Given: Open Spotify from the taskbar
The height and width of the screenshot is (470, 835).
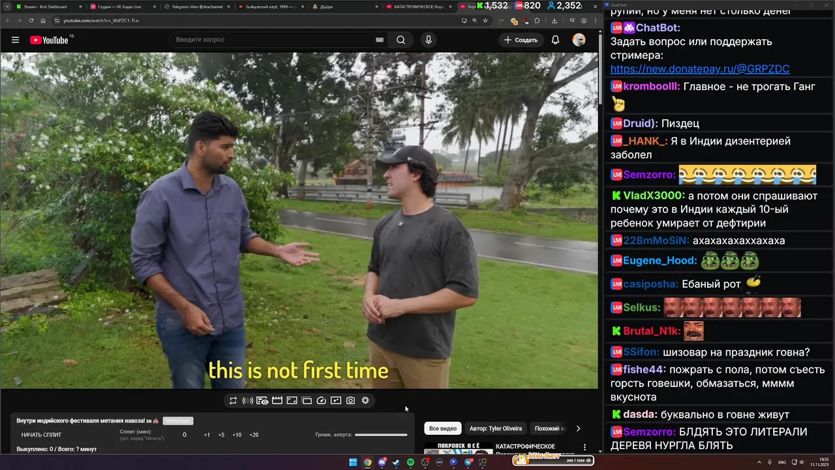Looking at the screenshot, I should point(410,462).
